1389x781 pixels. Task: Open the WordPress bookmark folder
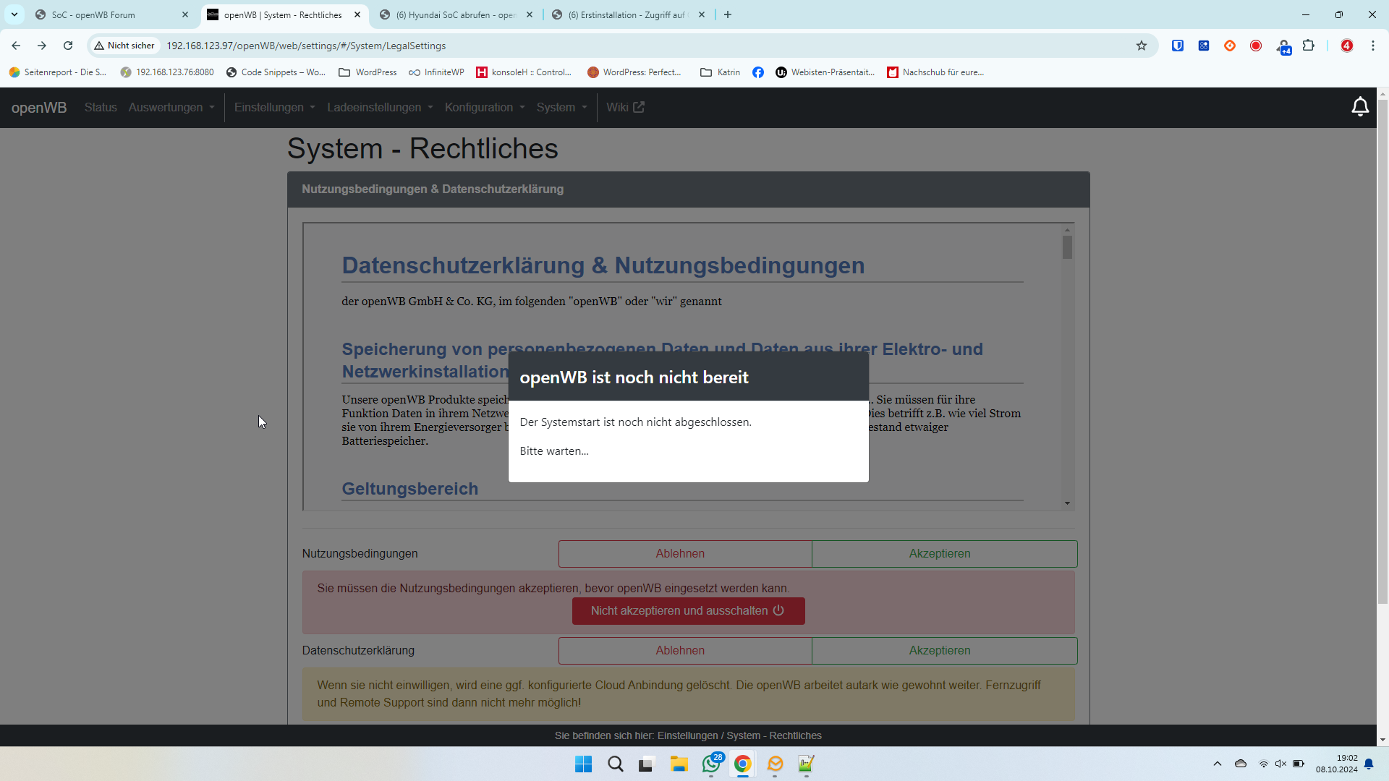click(x=368, y=72)
